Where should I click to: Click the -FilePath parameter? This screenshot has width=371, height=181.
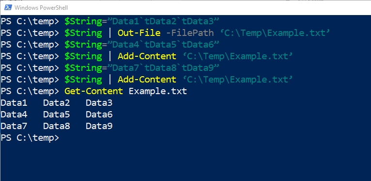pos(190,33)
